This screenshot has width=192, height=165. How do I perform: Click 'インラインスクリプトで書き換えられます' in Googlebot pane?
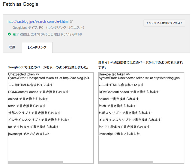[x=39, y=120]
